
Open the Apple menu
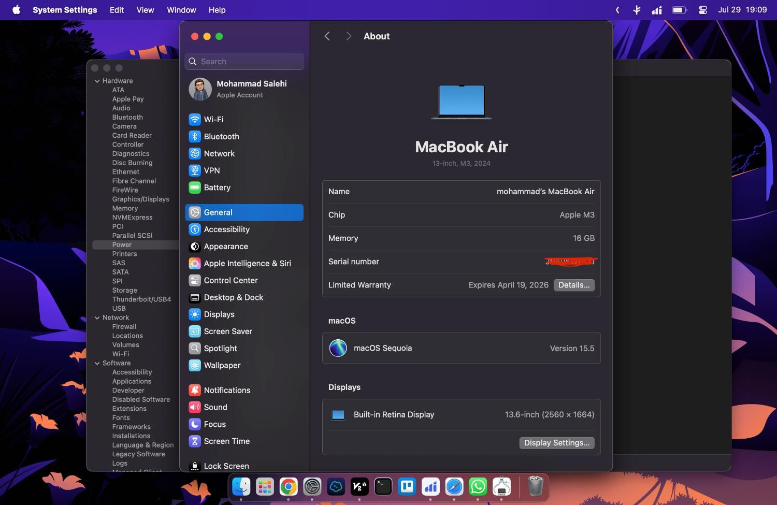coord(17,10)
